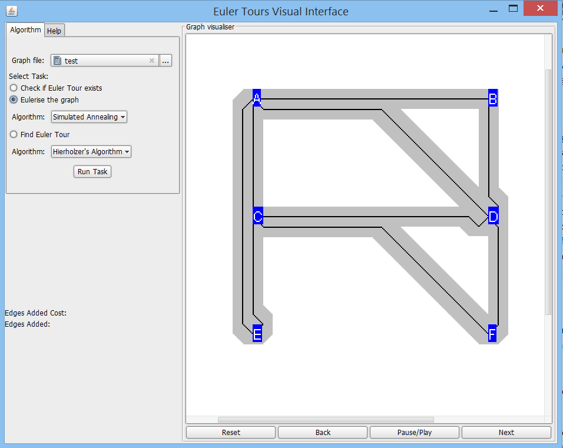
Task: Open the Hierholzer's Algorithm dropdown
Action: 91,152
